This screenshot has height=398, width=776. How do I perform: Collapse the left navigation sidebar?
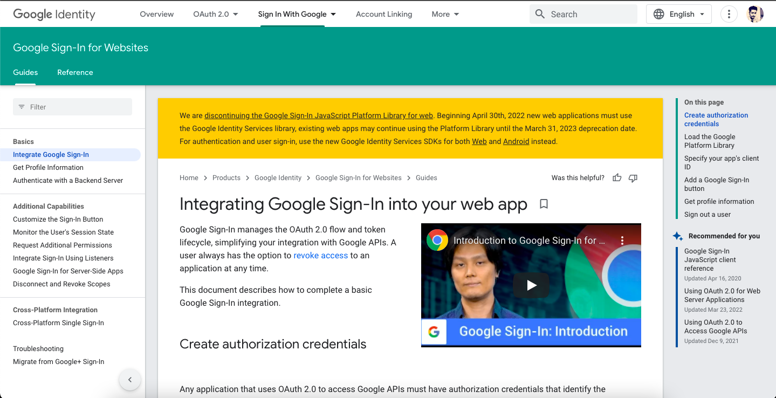pyautogui.click(x=129, y=380)
